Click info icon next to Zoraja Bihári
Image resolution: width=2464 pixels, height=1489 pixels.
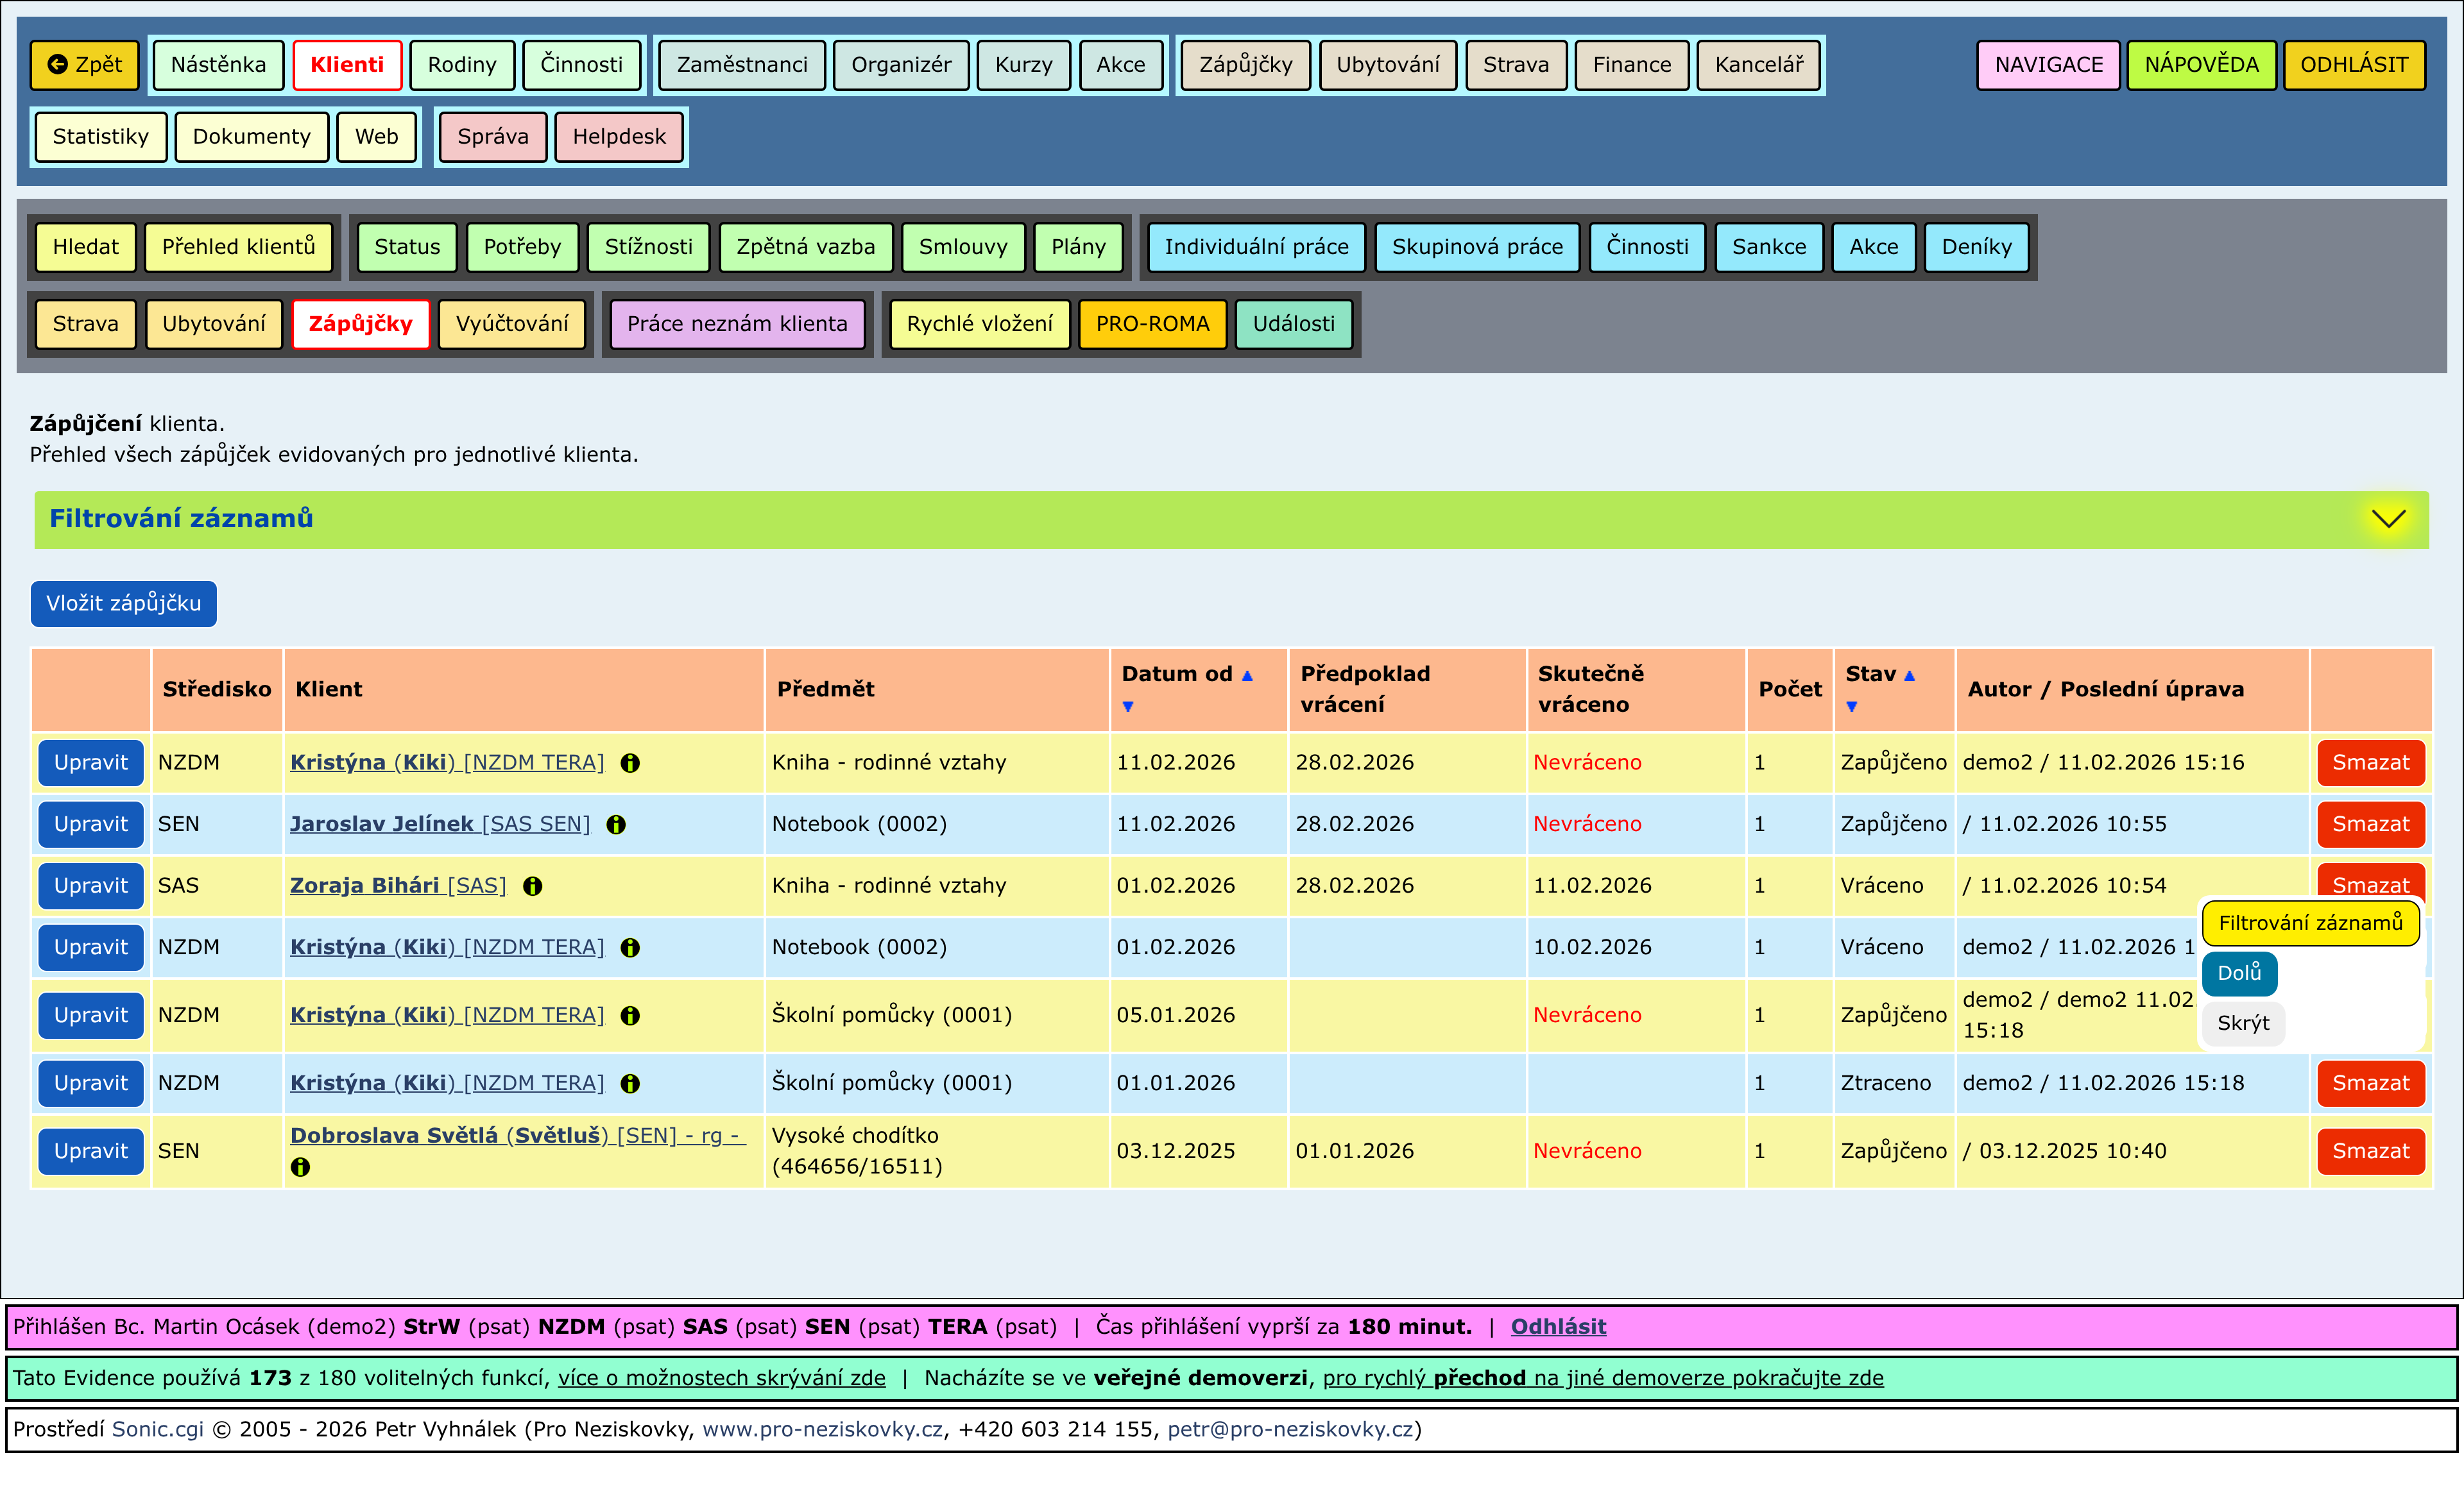pyautogui.click(x=533, y=886)
